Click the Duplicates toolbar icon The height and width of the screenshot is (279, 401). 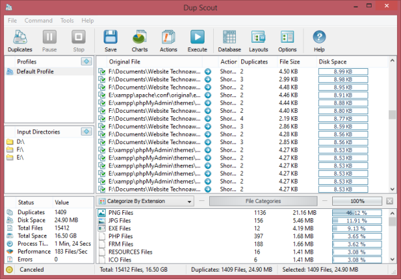point(20,37)
